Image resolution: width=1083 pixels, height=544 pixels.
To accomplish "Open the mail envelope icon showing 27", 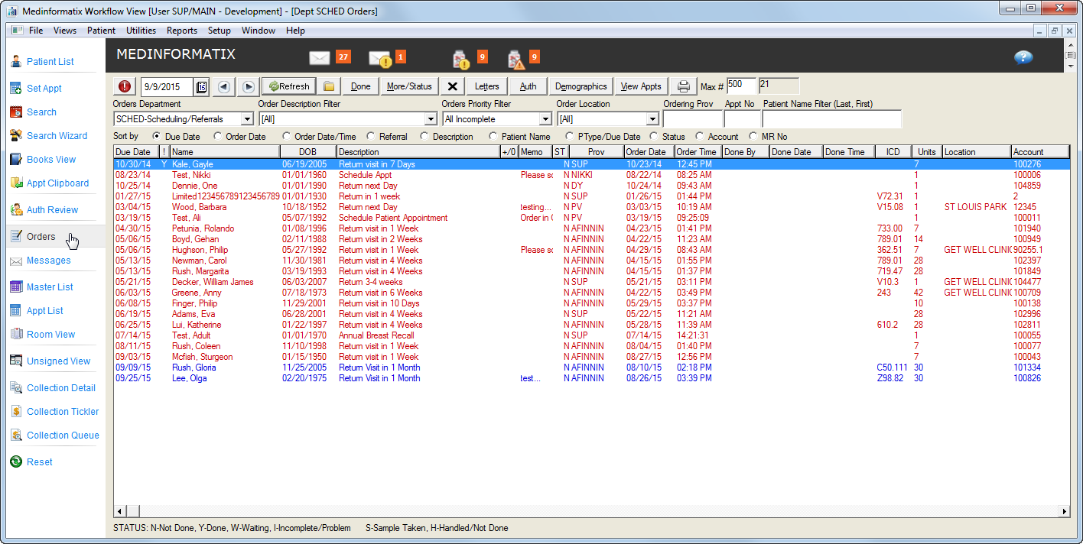I will [319, 57].
